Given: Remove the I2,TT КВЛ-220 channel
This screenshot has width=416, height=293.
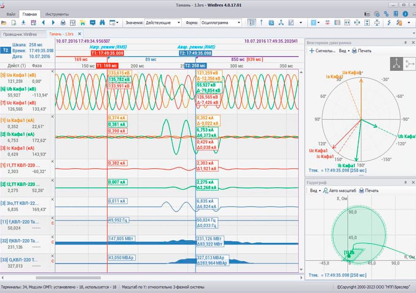Looking at the screenshot, I should coord(52,181).
